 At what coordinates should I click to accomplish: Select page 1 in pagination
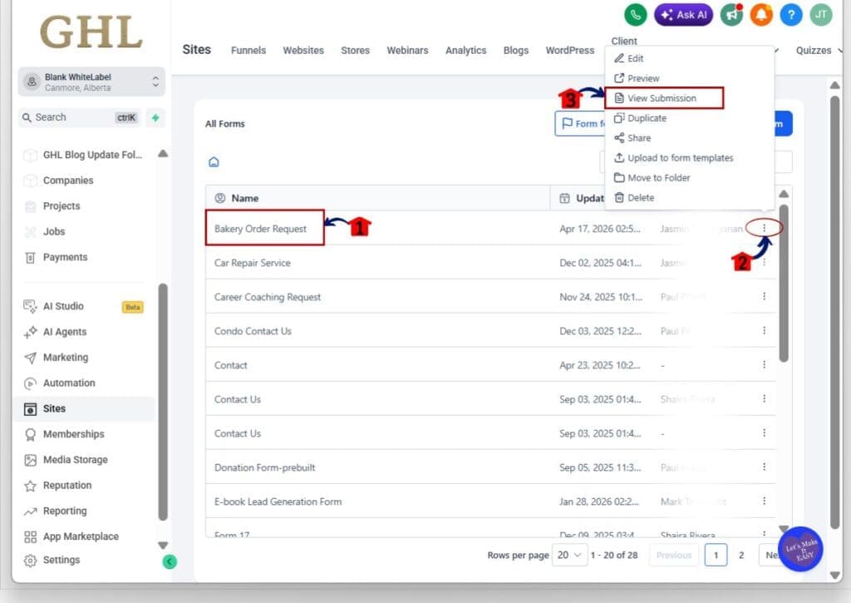(x=716, y=556)
